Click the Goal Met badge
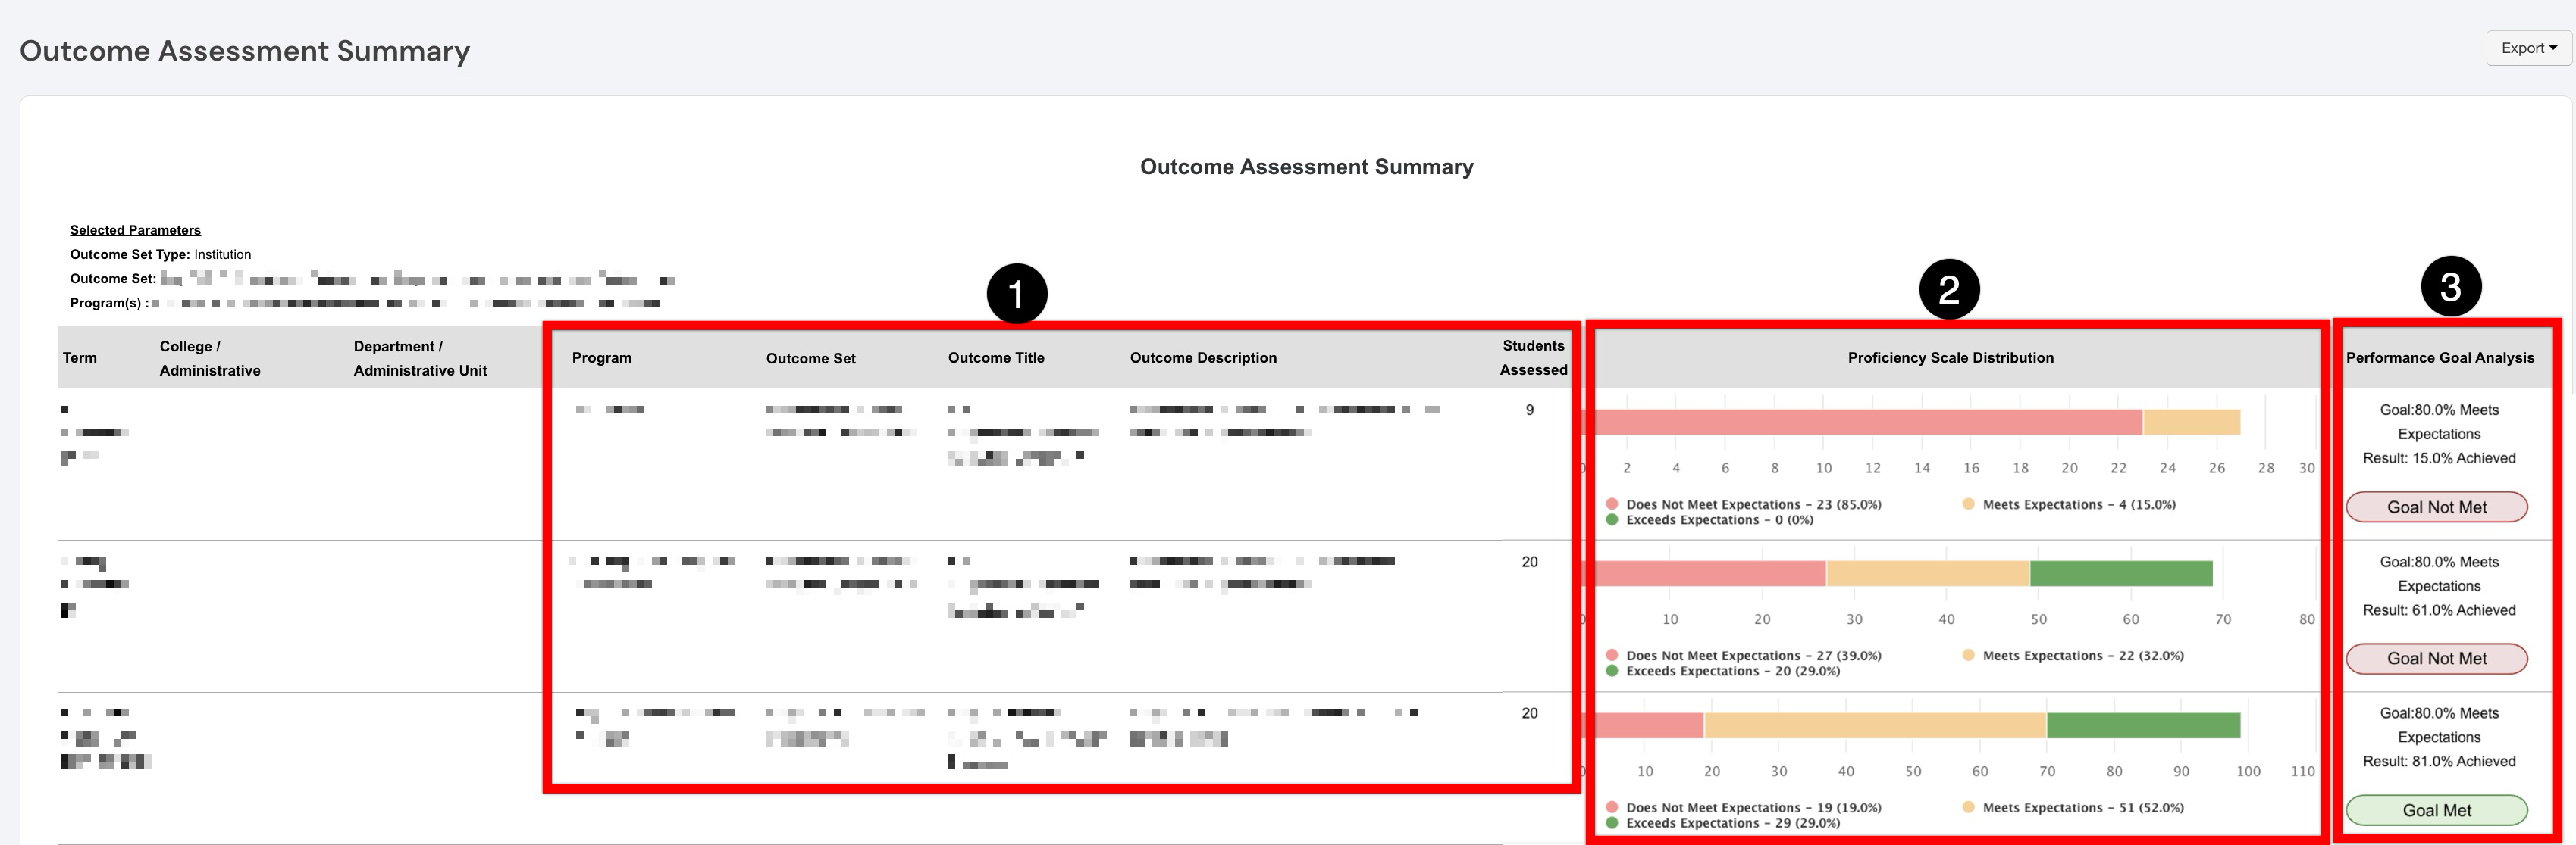2576x845 pixels. click(x=2436, y=811)
